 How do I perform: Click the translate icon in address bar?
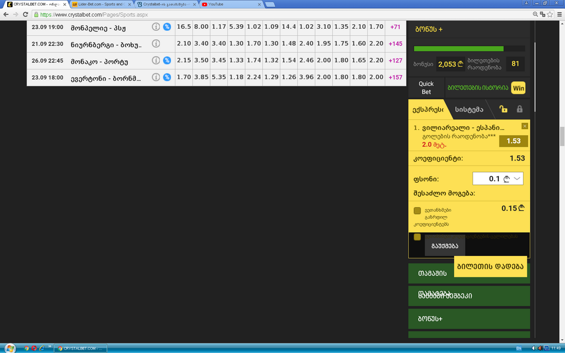[542, 14]
